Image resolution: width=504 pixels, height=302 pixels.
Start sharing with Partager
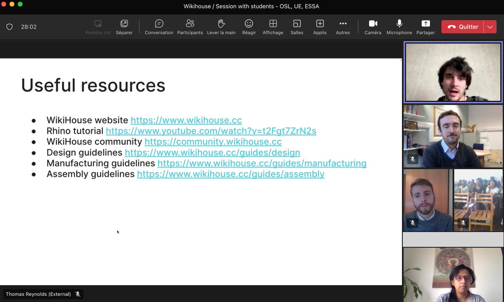click(x=425, y=27)
